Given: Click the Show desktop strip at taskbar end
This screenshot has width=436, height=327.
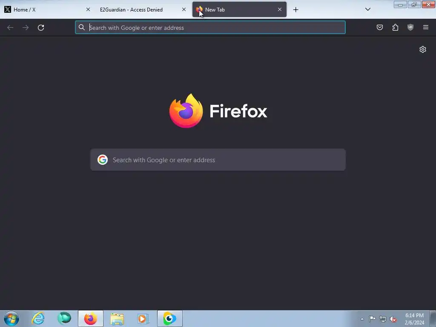Looking at the screenshot, I should click(x=433, y=318).
